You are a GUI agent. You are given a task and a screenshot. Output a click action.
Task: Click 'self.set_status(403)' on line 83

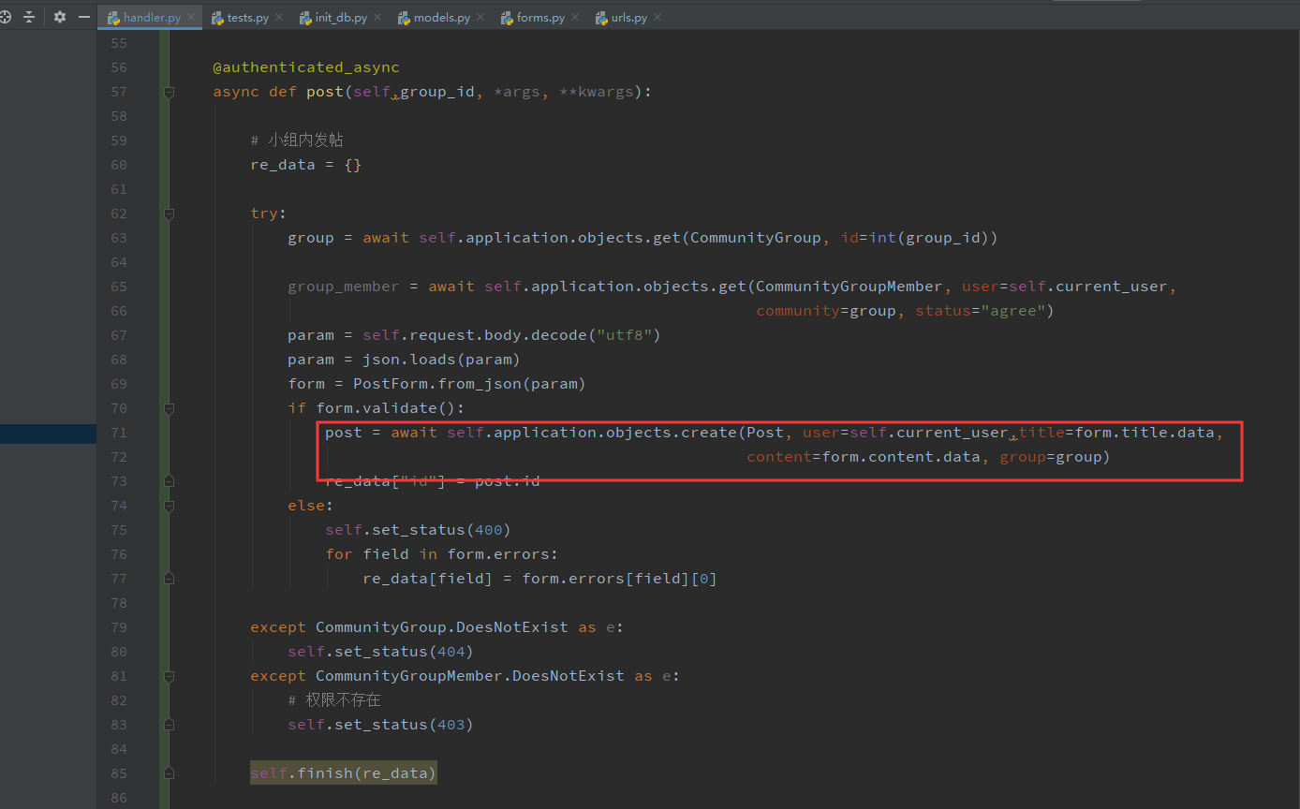380,725
